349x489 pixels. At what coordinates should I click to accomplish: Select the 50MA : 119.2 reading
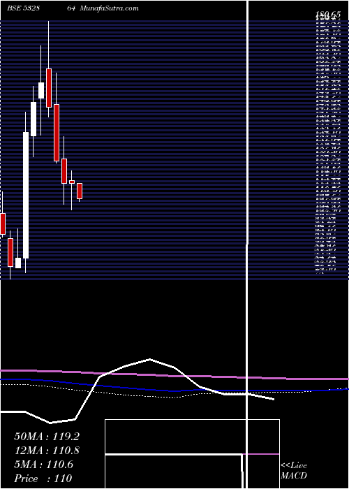pos(47,436)
